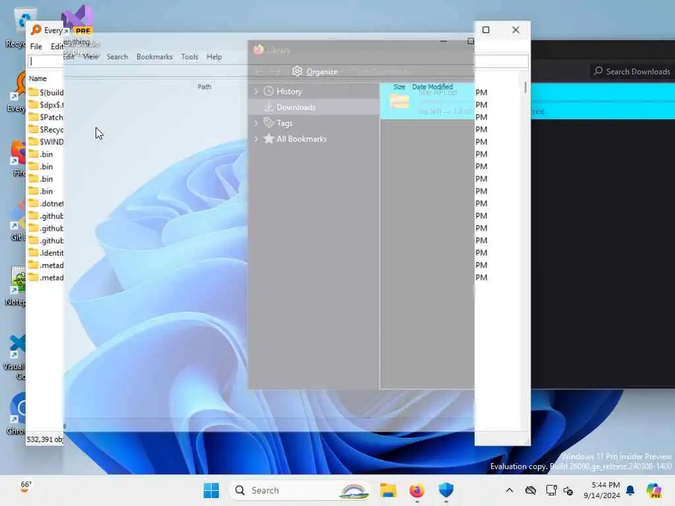
Task: Select All Bookmarks in the Library sidebar
Action: [313, 139]
